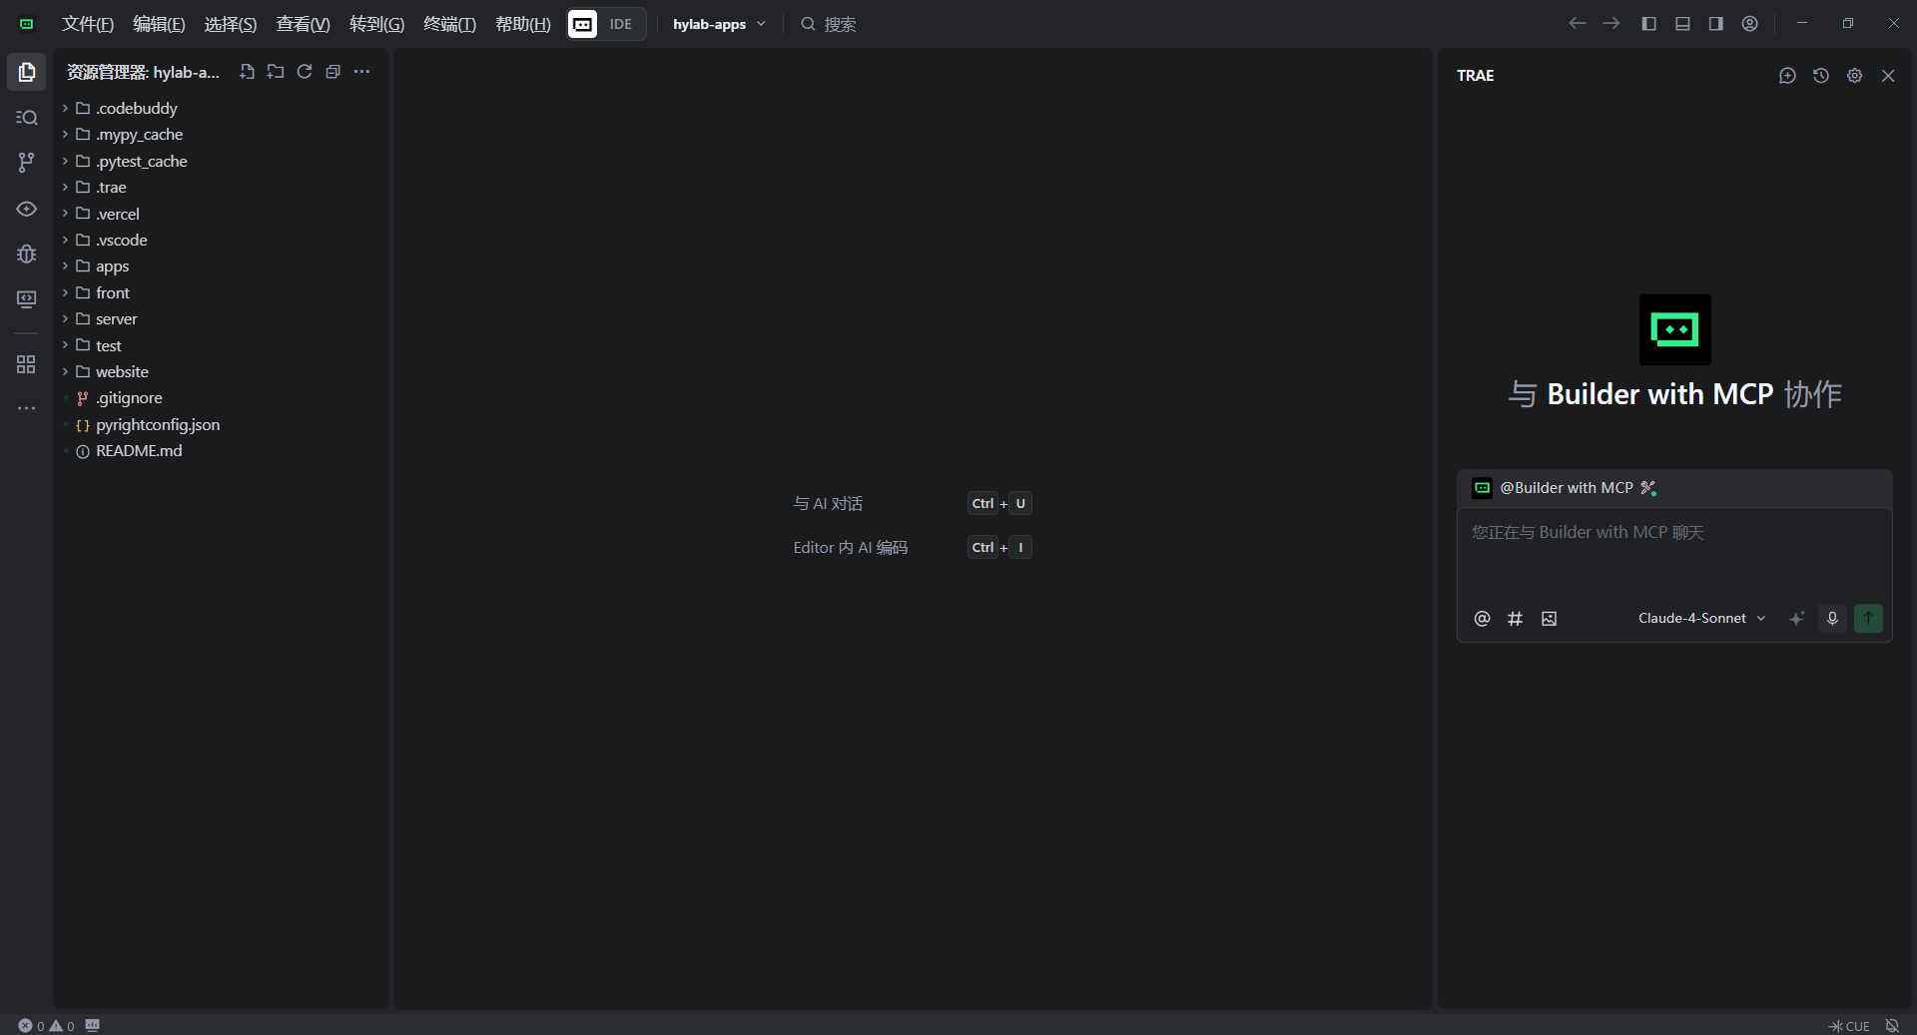
Task: Collapse all folders in explorer
Action: pos(333,72)
